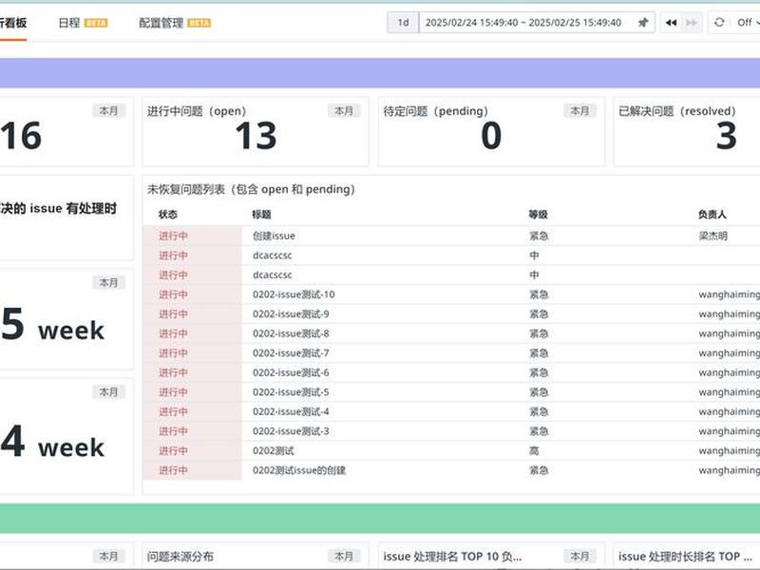Step back to previous time range
760x570 pixels.
tap(671, 23)
